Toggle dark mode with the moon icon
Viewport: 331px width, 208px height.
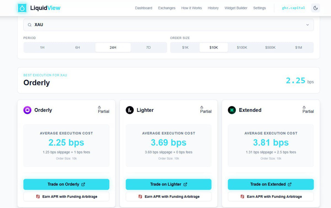(316, 8)
